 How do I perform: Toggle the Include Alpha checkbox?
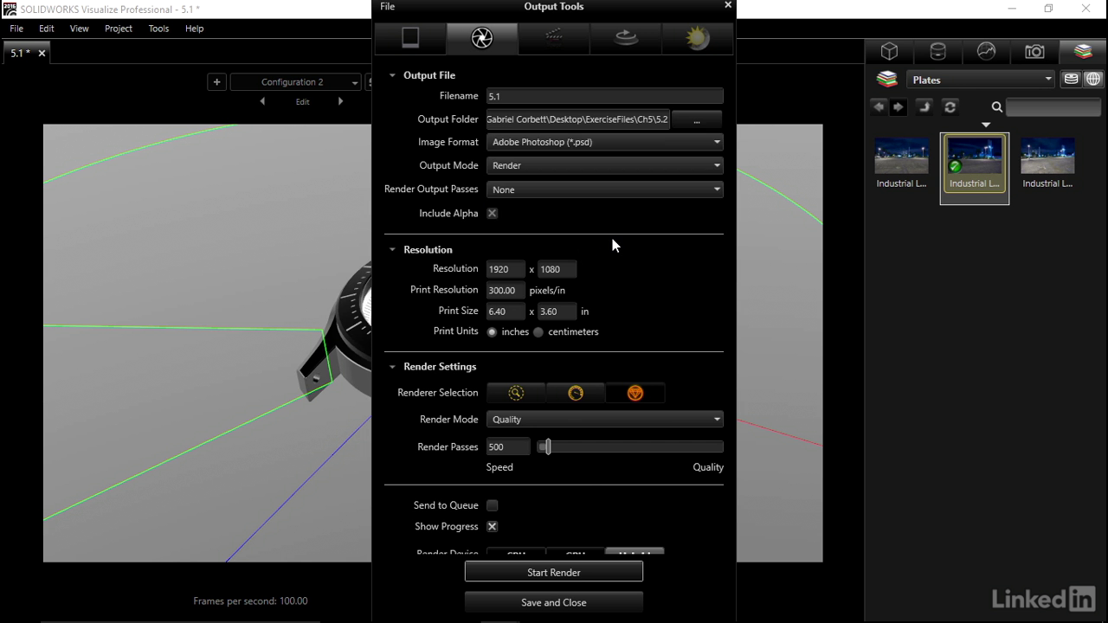click(x=492, y=214)
